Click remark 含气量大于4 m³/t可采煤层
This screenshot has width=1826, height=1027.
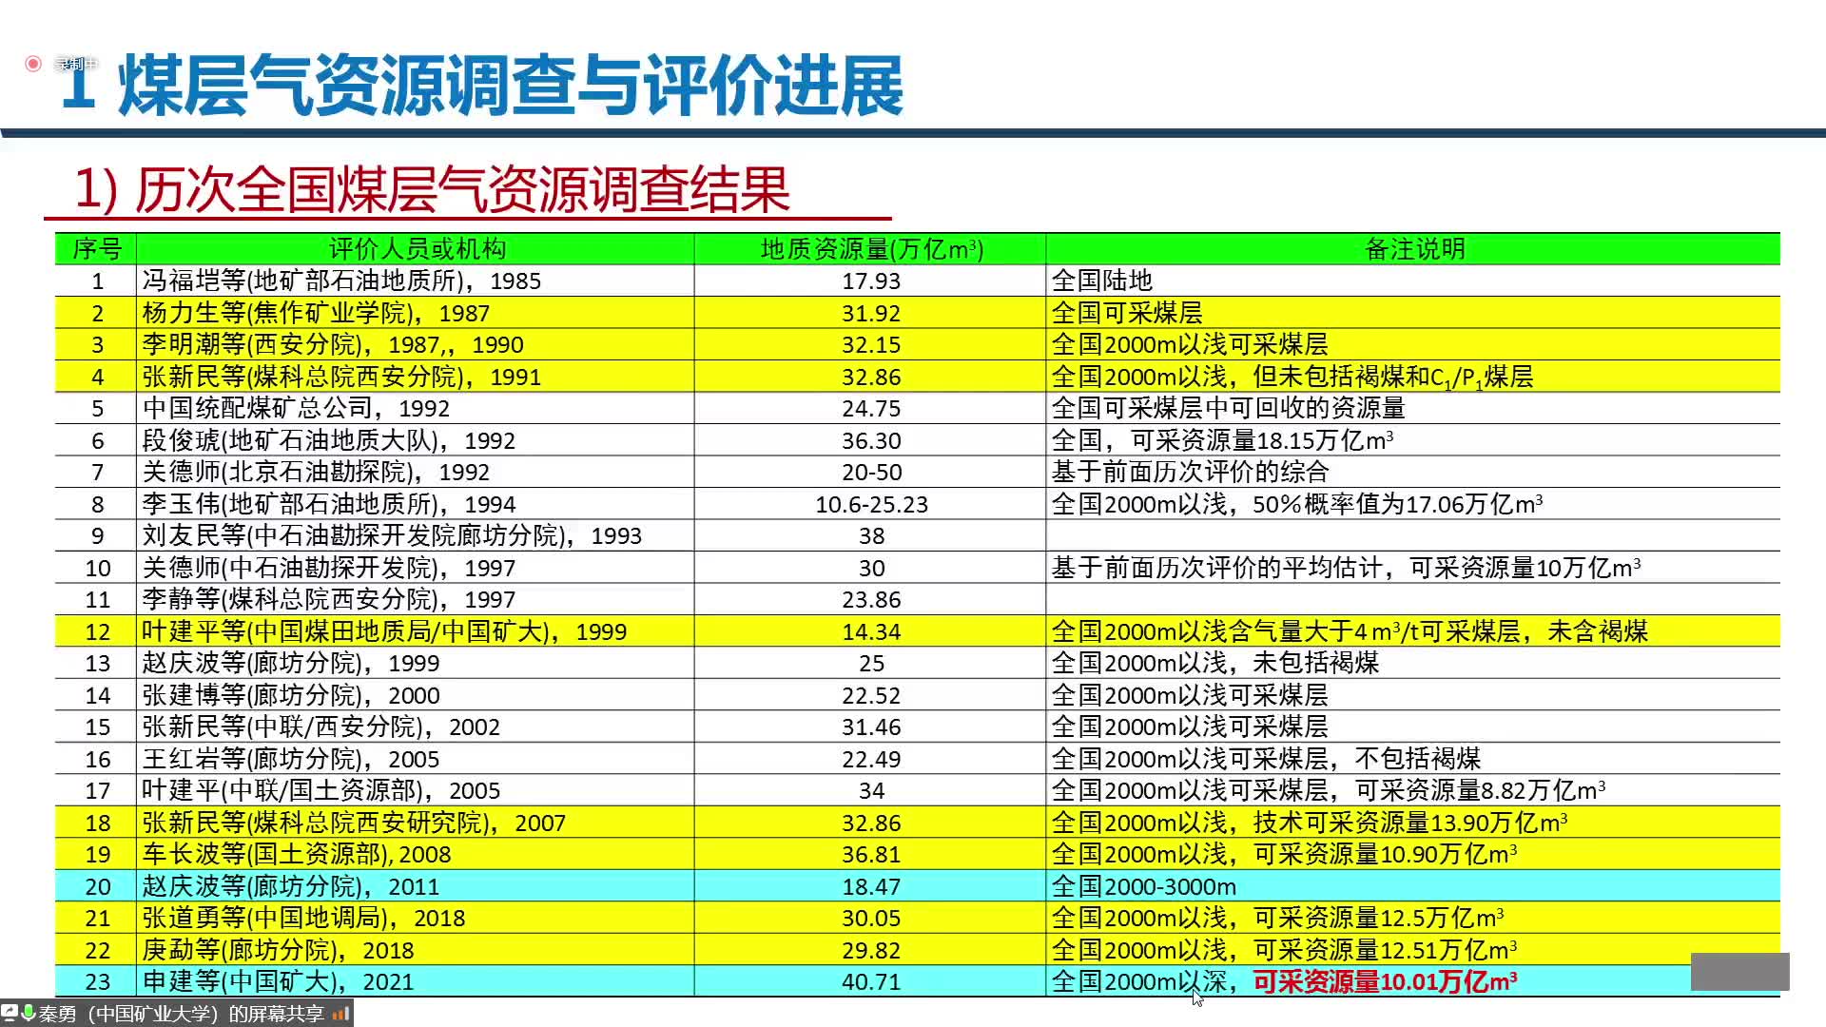pyautogui.click(x=1375, y=631)
